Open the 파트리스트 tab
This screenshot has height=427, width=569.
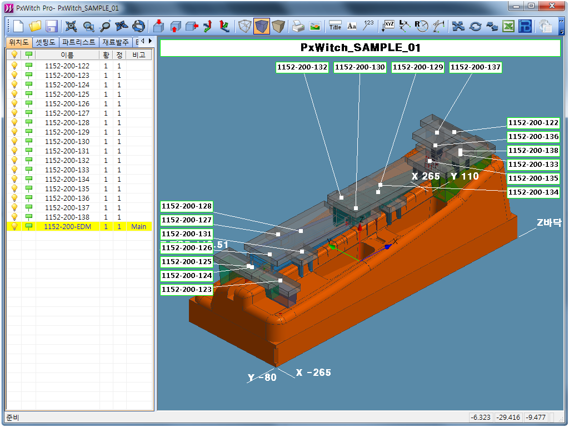(79, 42)
